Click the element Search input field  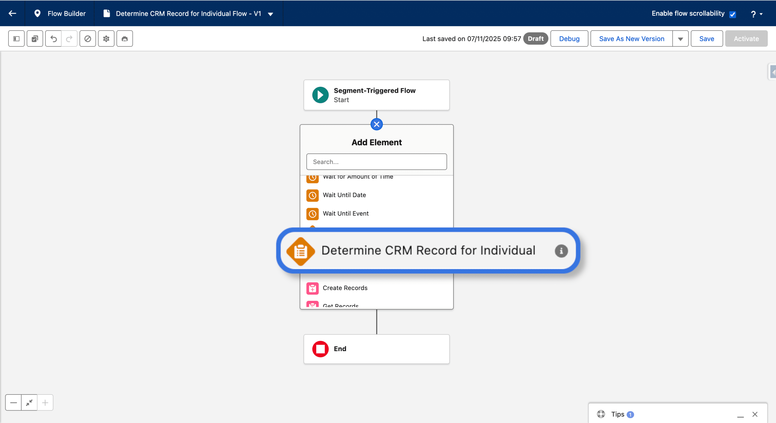[x=376, y=162]
